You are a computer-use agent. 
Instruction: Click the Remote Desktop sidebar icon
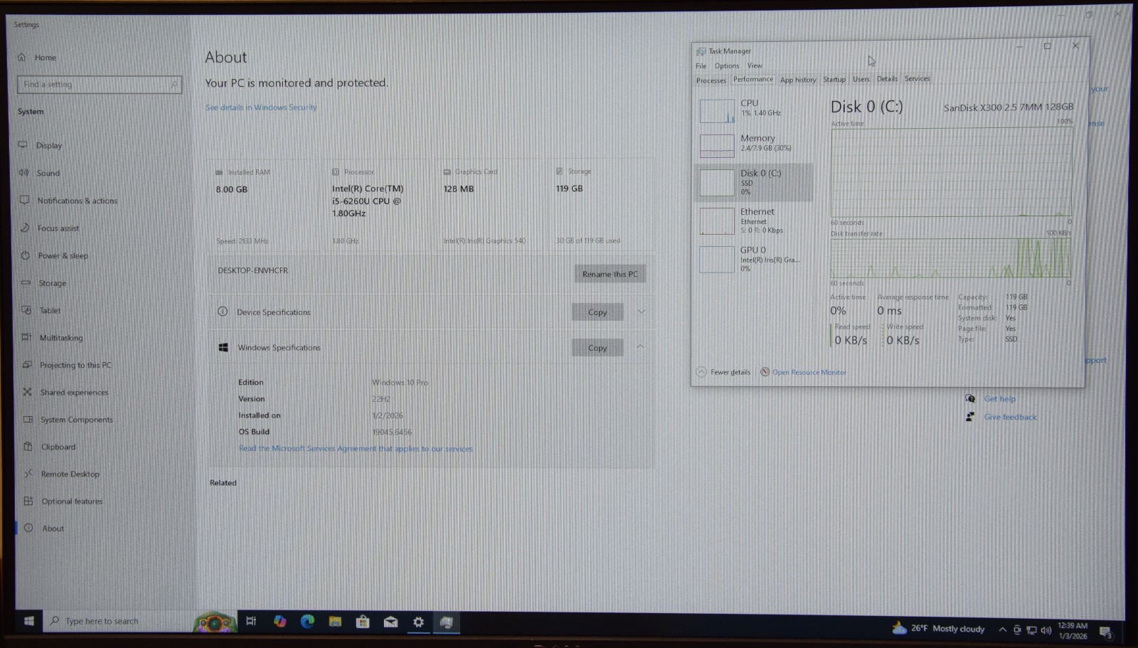point(28,474)
